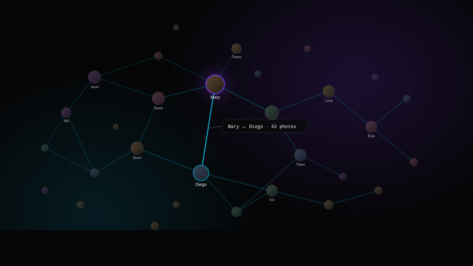Click the Mary–Diego 42 photos tooltip
Viewport: 473px width, 266px height.
[x=265, y=126]
